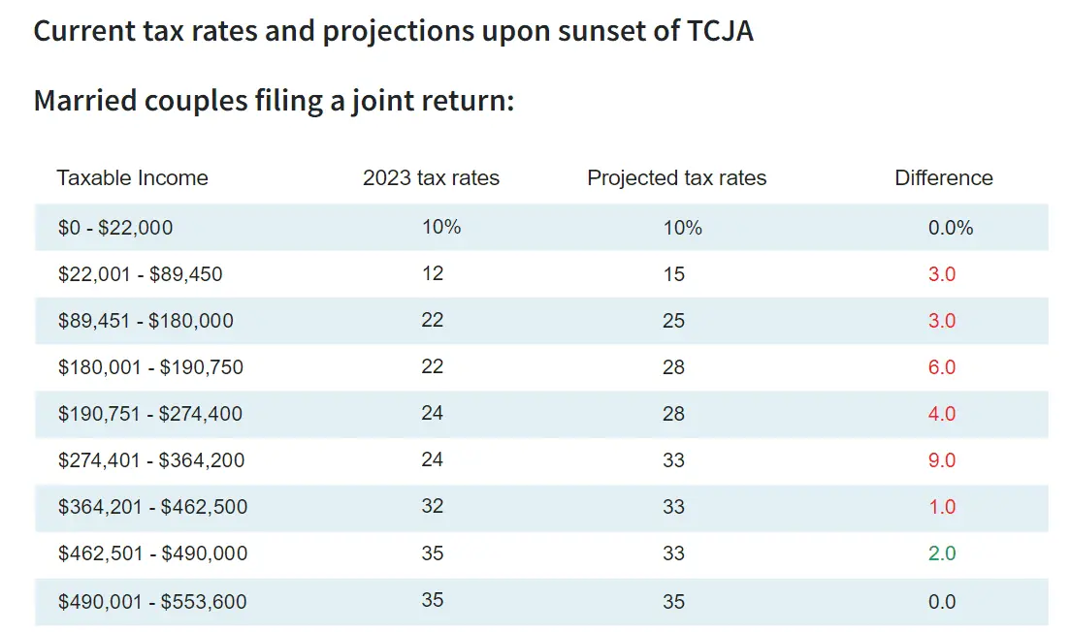
Task: Click the $180,001 - $190,750 income range
Action: pos(150,367)
